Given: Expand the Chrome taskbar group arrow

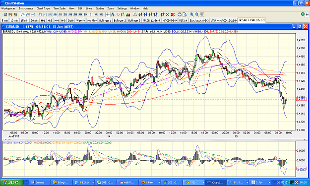Looking at the screenshot, I should [x=203, y=183].
